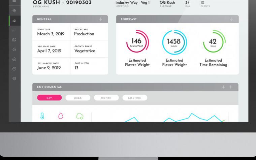Click the 42 Days remaining gauge
The height and width of the screenshot is (160, 256).
coord(214,41)
